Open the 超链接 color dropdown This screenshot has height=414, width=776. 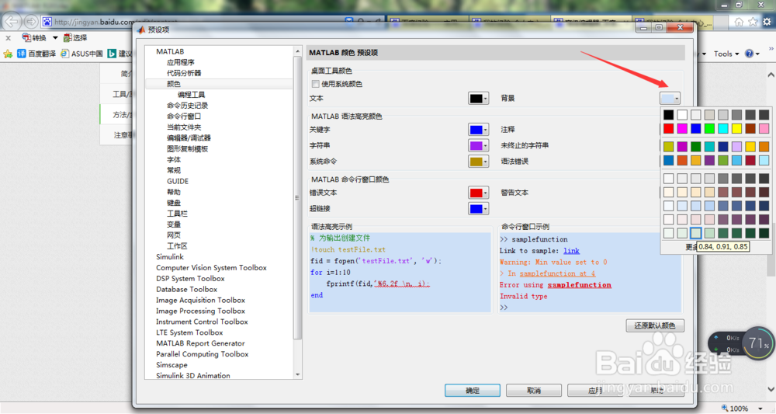(x=478, y=208)
